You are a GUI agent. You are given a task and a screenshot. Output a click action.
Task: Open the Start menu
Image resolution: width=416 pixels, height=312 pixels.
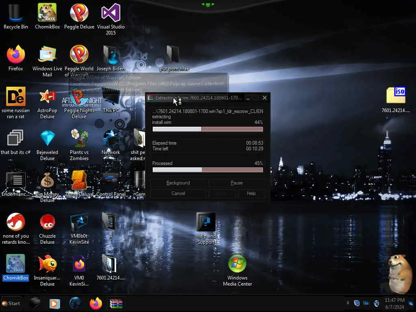coord(11,303)
